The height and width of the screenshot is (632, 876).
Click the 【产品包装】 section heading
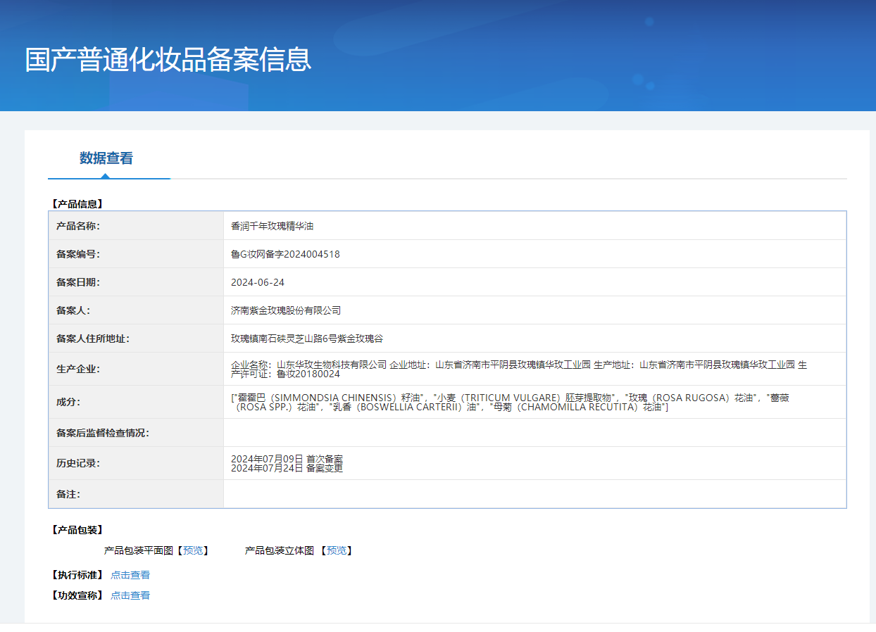click(77, 530)
